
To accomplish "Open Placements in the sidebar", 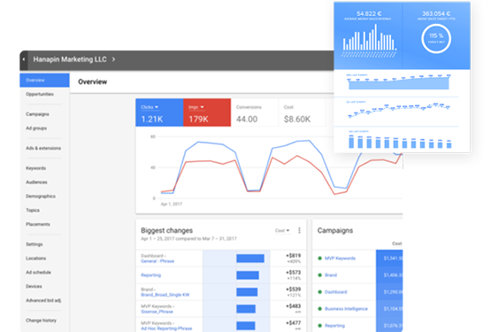I will [38, 224].
